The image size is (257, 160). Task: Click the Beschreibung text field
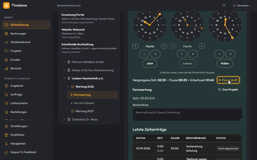point(187,115)
